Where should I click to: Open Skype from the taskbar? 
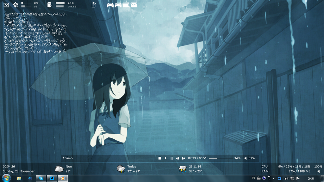[x=41, y=178]
